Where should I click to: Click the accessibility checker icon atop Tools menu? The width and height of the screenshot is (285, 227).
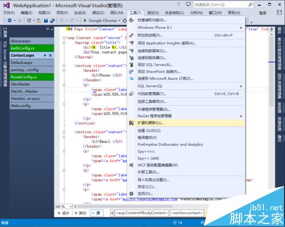tap(131, 20)
